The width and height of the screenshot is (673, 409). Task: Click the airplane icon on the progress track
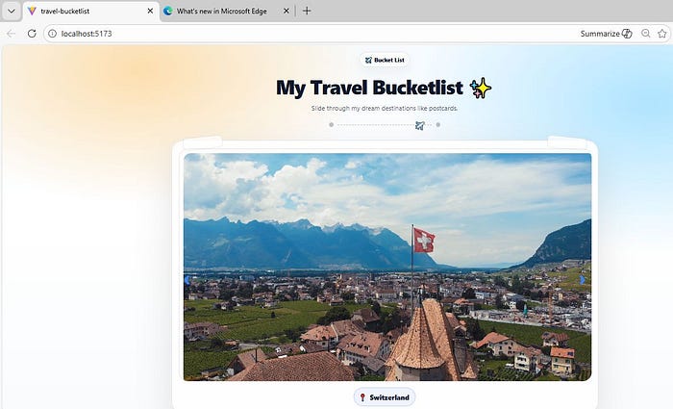(420, 125)
